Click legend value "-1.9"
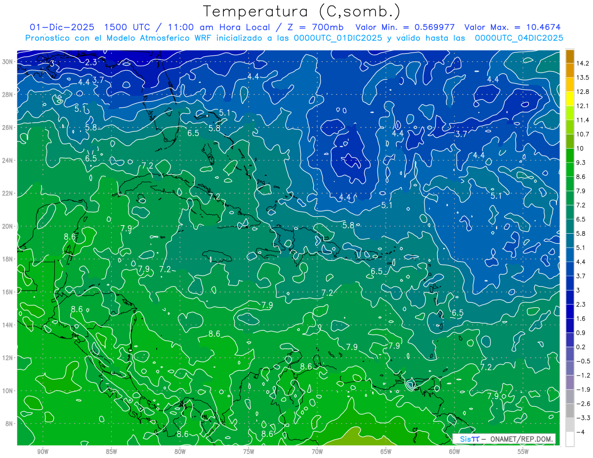Viewport: 593px width, 458px height. click(583, 389)
